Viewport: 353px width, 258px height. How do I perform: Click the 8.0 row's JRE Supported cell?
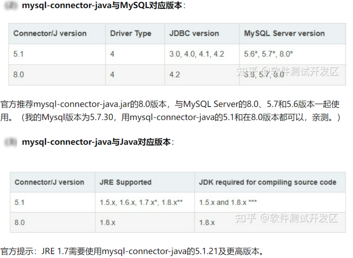coord(108,223)
